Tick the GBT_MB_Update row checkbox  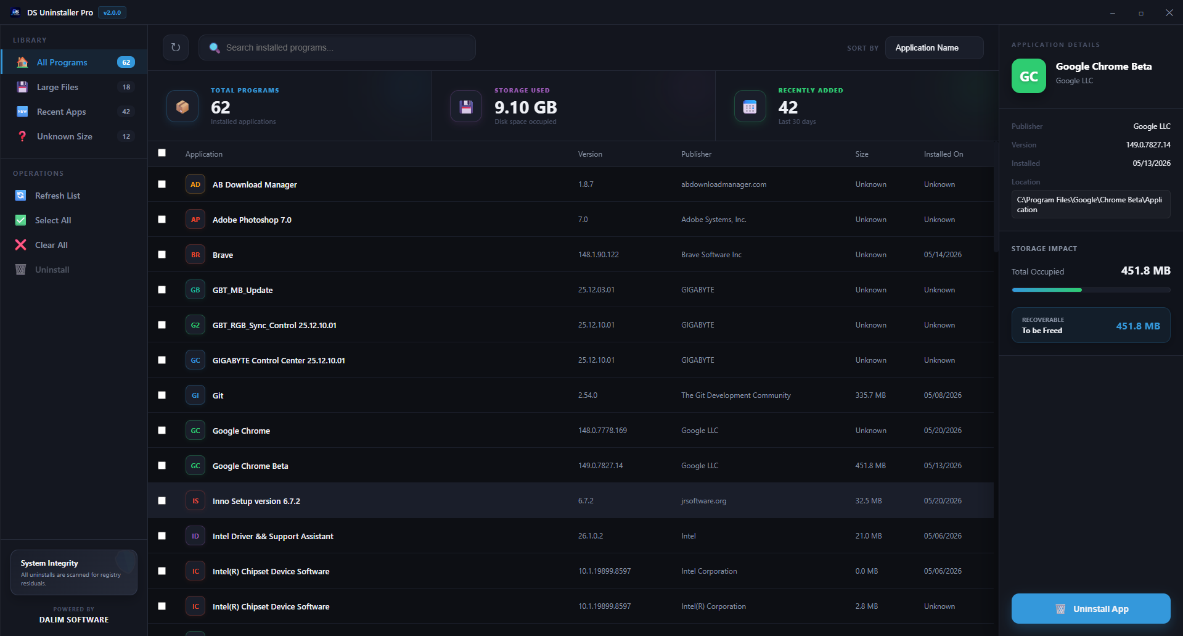[x=162, y=290]
